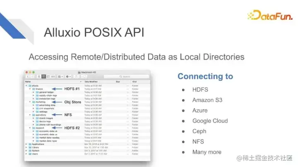The image size is (298, 167).
Task: Select the Users folder name
Action: (35, 154)
